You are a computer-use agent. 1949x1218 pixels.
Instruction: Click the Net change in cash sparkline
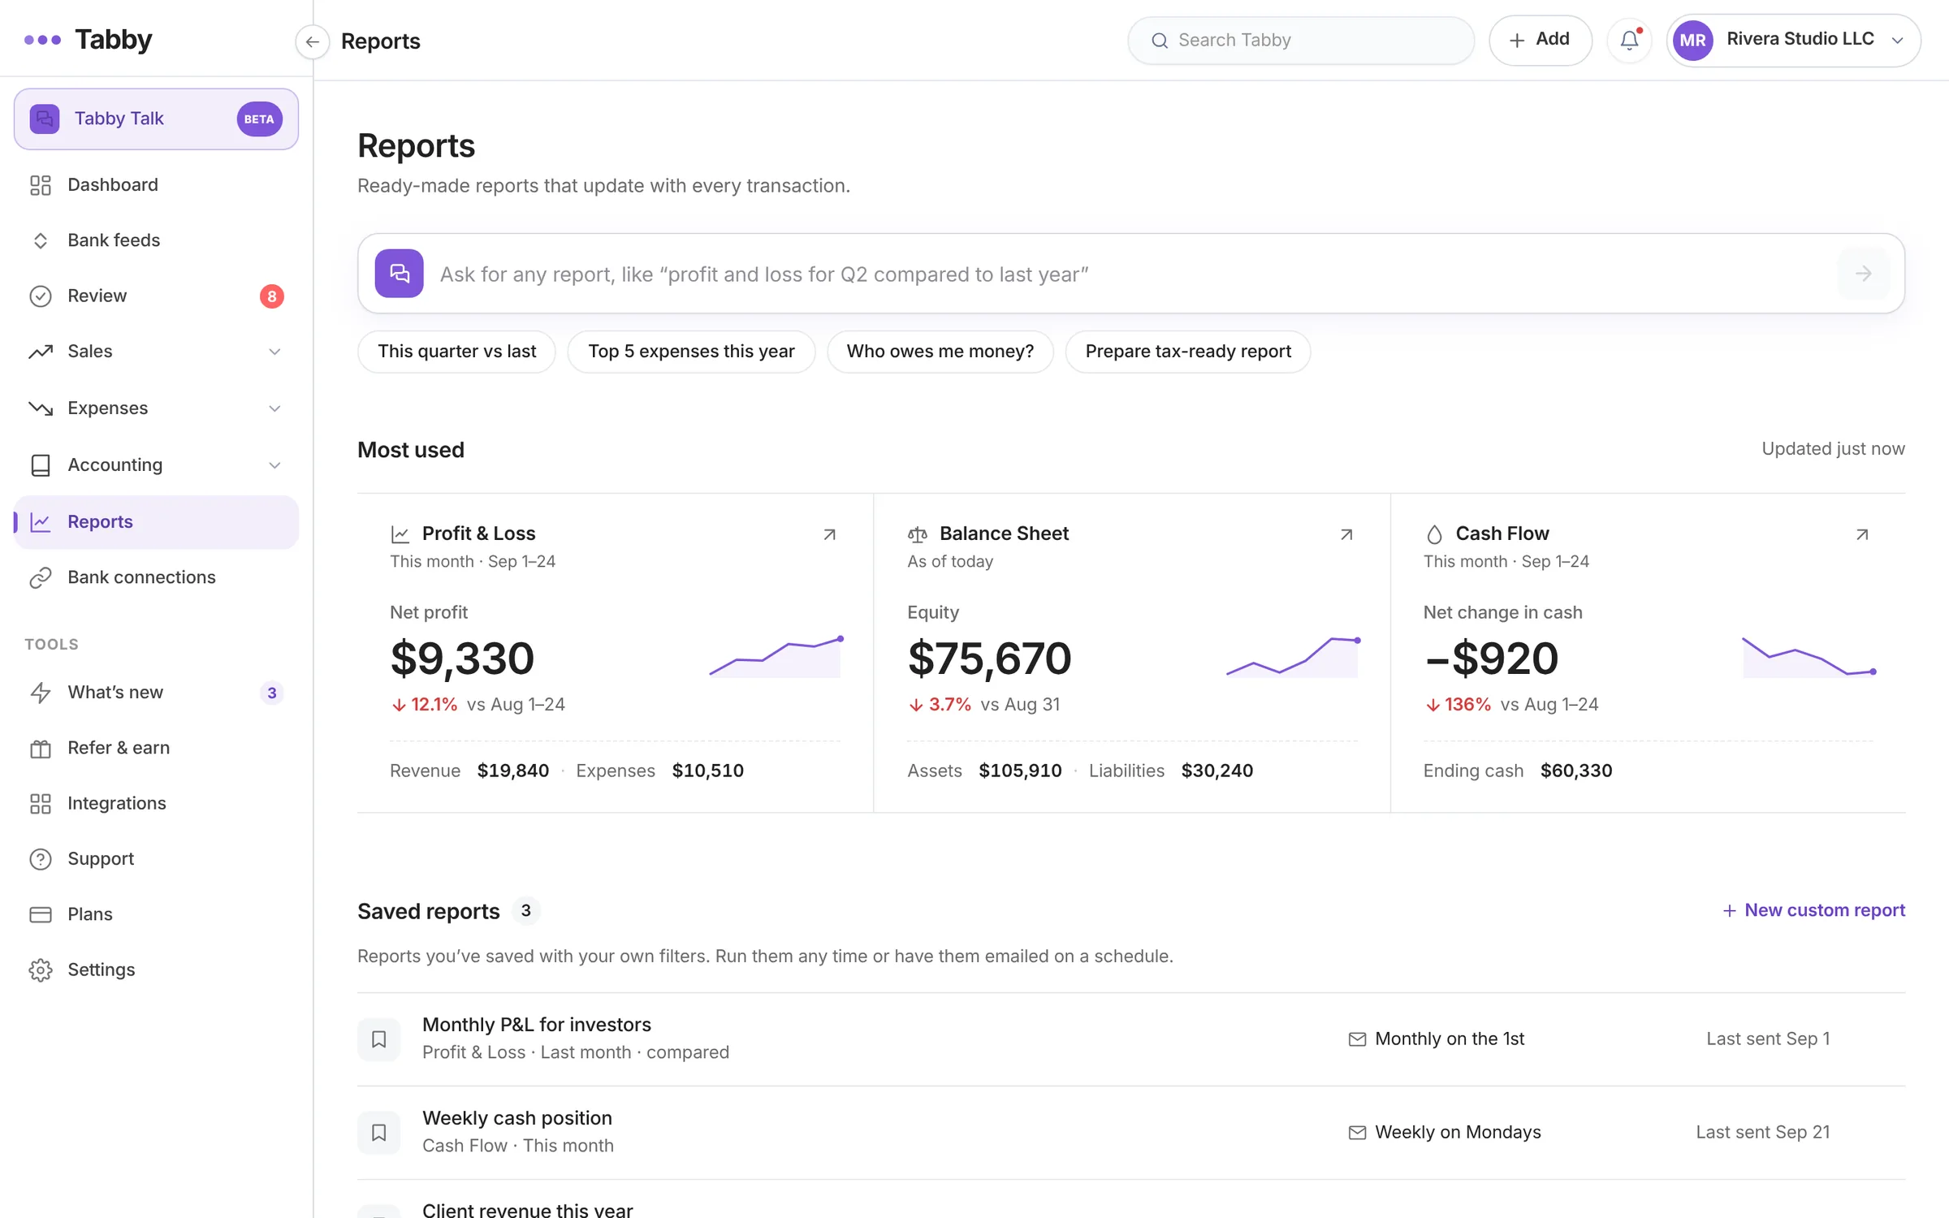pyautogui.click(x=1809, y=657)
